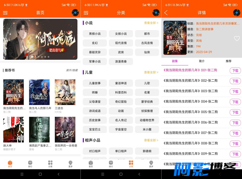Tap vinyl player icon on 详情 screen
This screenshot has width=242, height=179.
click(x=237, y=13)
